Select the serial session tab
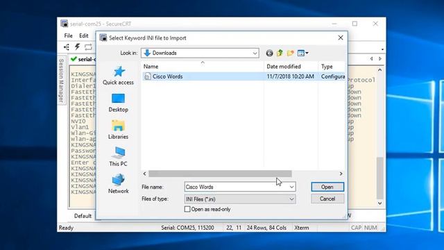Viewport: 444px width, 250px height. [x=83, y=59]
